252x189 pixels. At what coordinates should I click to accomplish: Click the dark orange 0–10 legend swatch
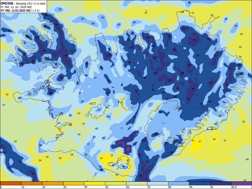(x=11, y=183)
